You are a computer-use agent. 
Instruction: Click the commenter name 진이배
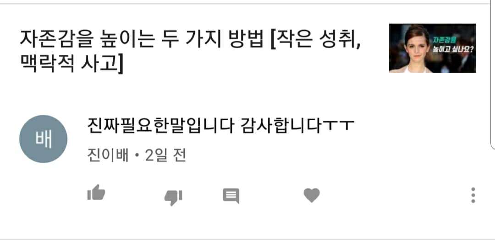tap(108, 155)
